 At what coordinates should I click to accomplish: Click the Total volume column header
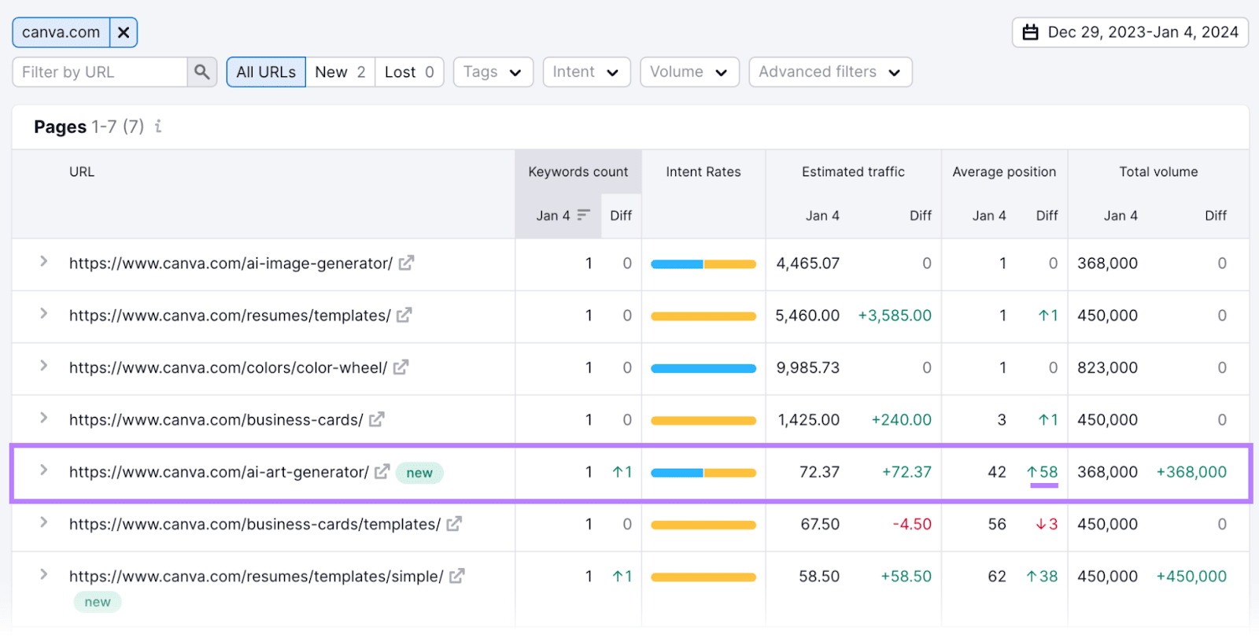[x=1158, y=171]
